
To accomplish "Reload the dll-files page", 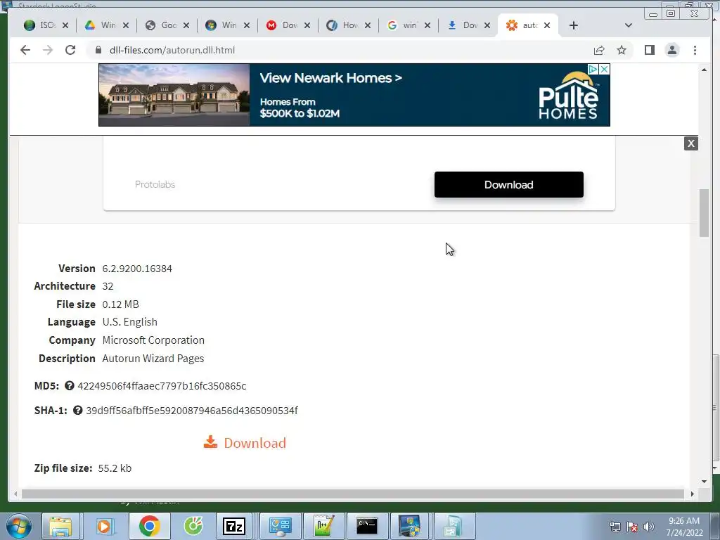I will point(70,50).
